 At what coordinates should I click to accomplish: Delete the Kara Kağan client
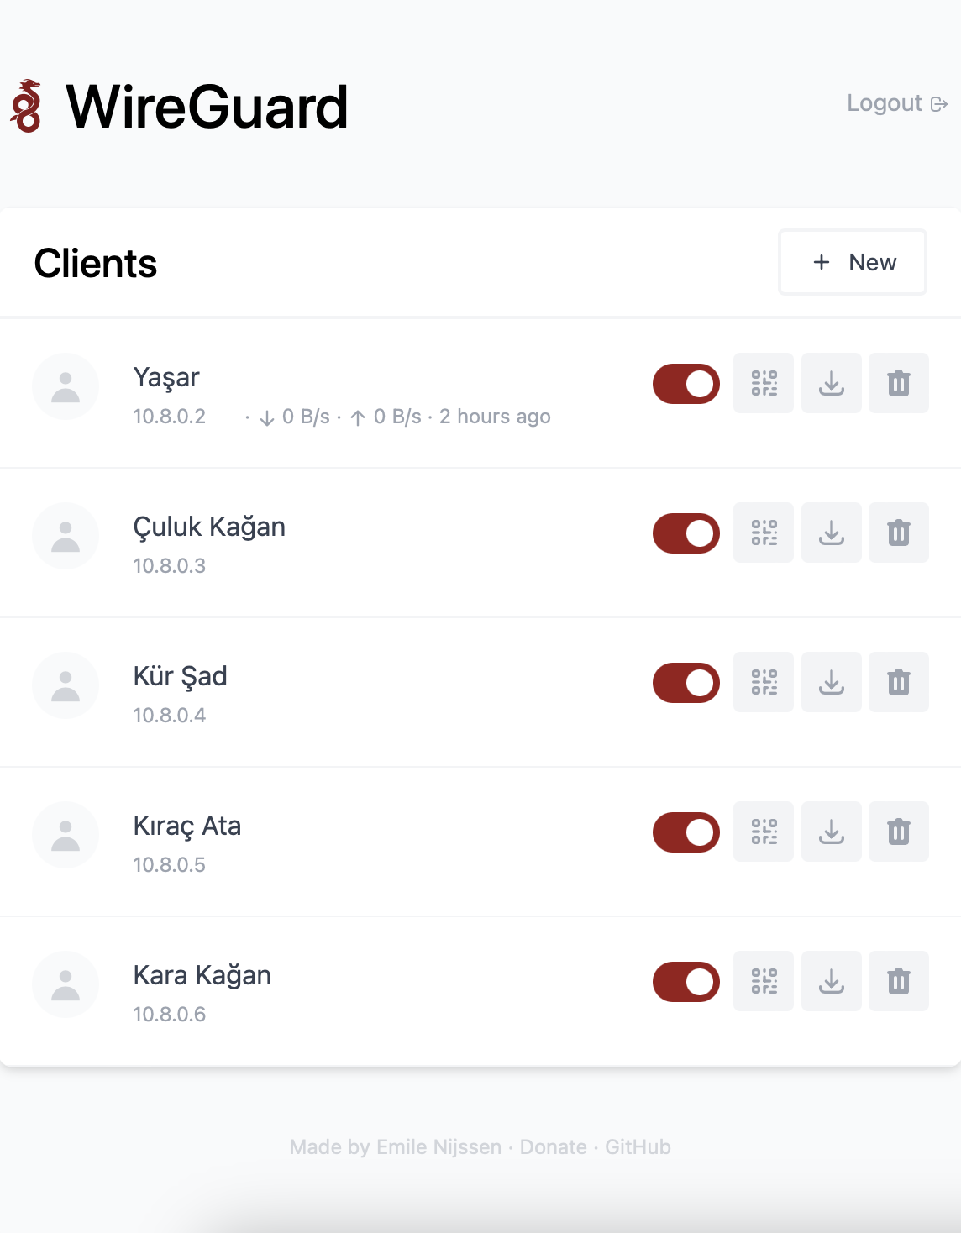tap(899, 981)
